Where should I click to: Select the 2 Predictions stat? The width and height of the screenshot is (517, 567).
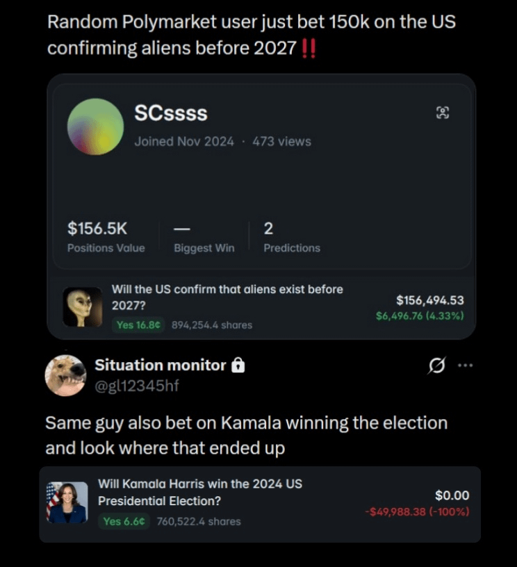click(291, 237)
